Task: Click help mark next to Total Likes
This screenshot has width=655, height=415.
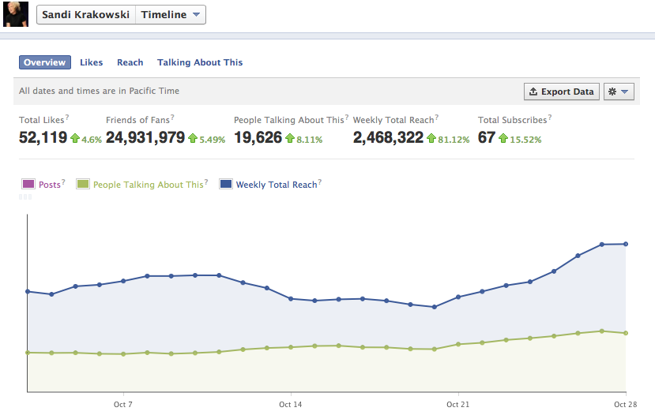Action: tap(66, 118)
